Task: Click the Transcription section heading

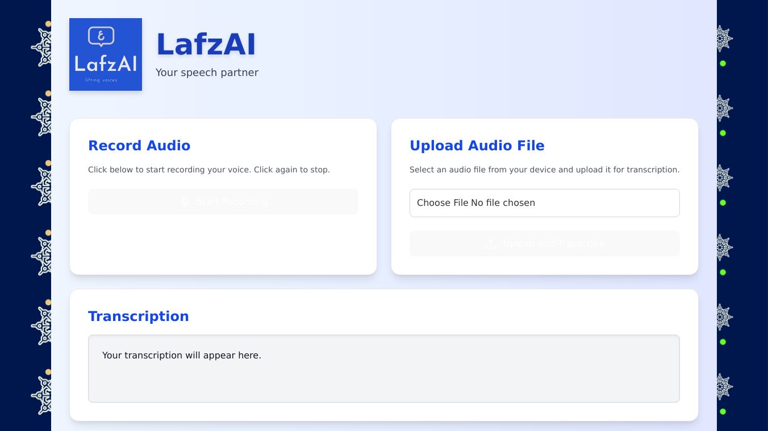Action: (x=138, y=316)
